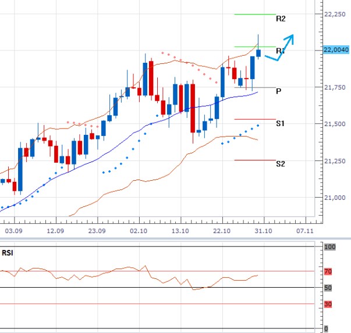Click the 22,250 price axis label
351x333 pixels.
tap(335, 14)
